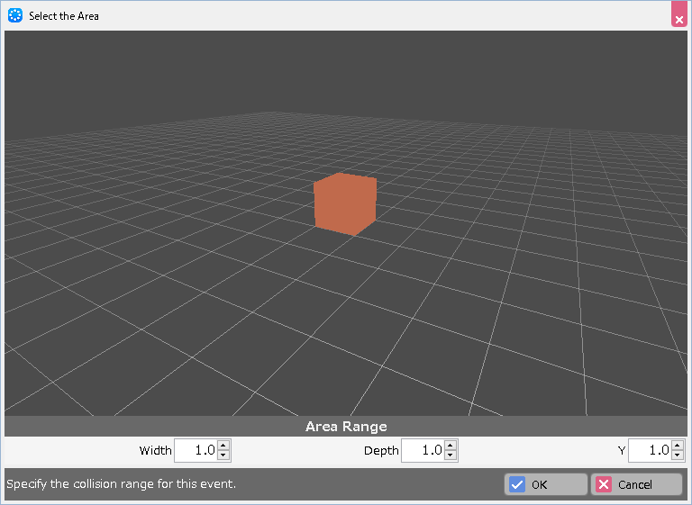Image resolution: width=692 pixels, height=505 pixels.
Task: Click the Width label
Action: [x=155, y=451]
